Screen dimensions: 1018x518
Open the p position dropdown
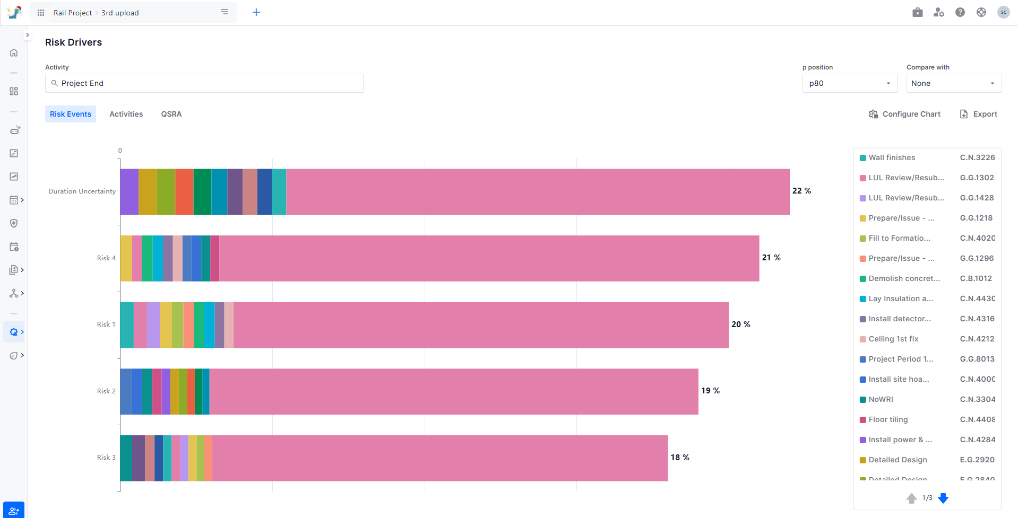[x=849, y=83]
